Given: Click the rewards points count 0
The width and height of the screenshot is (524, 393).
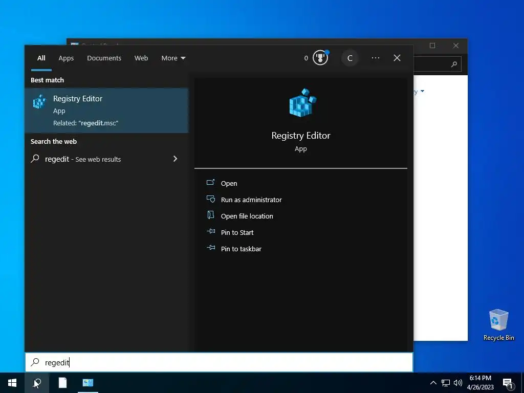Looking at the screenshot, I should (306, 58).
